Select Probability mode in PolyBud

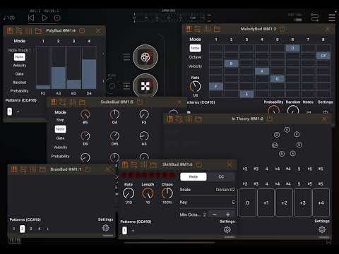coord(19,91)
